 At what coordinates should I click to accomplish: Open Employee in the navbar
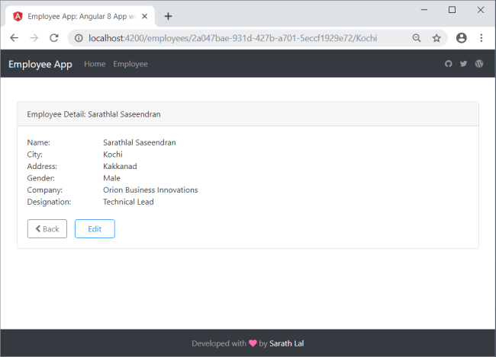pyautogui.click(x=130, y=64)
